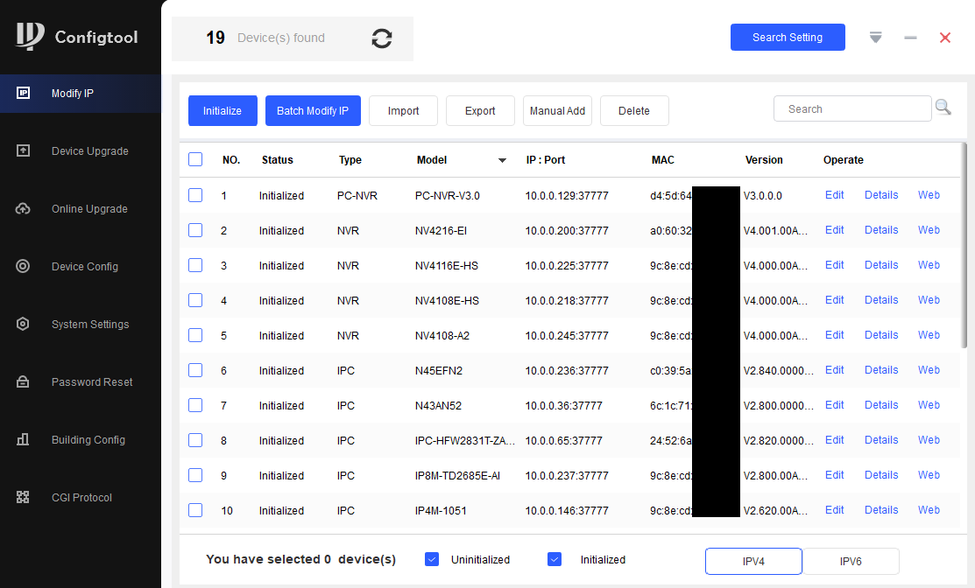
Task: Check the box for device 1 PC-NVR-V3.0
Action: tap(195, 195)
